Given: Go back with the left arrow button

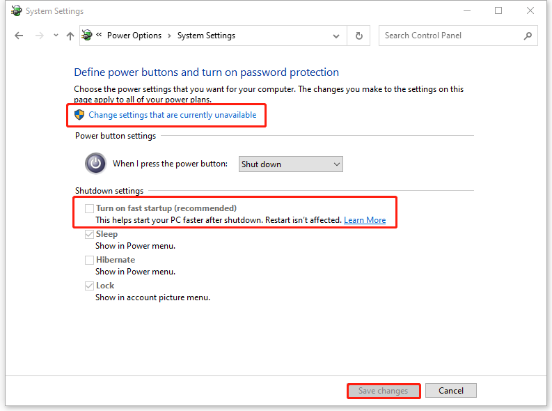Looking at the screenshot, I should pos(19,36).
